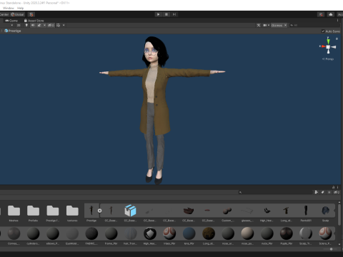Toggle Persp projection label
The image size is (343, 257).
328,59
